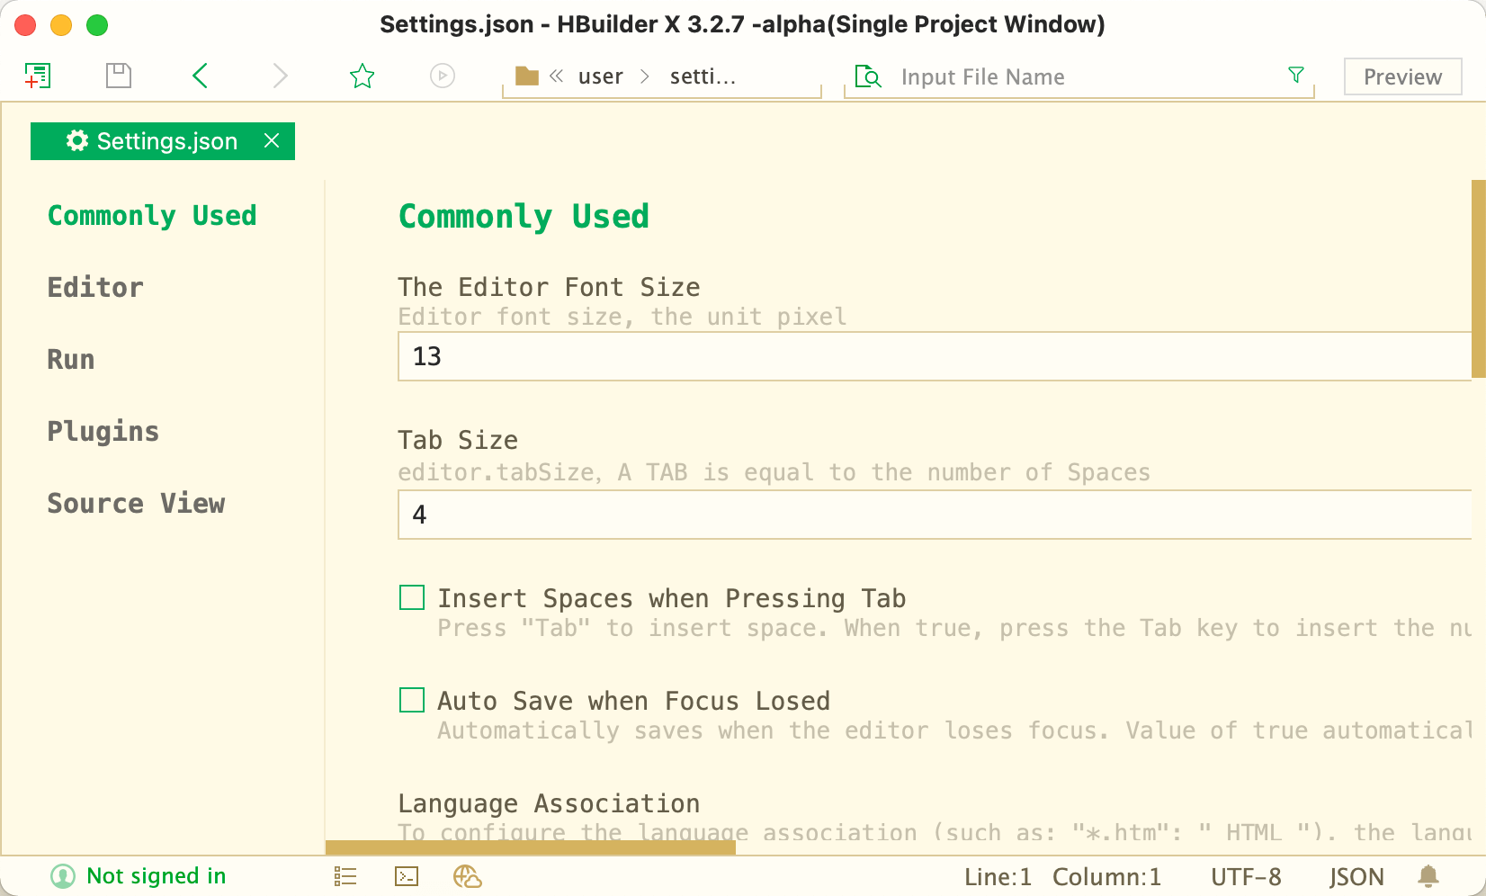Click the Save file icon

[119, 76]
